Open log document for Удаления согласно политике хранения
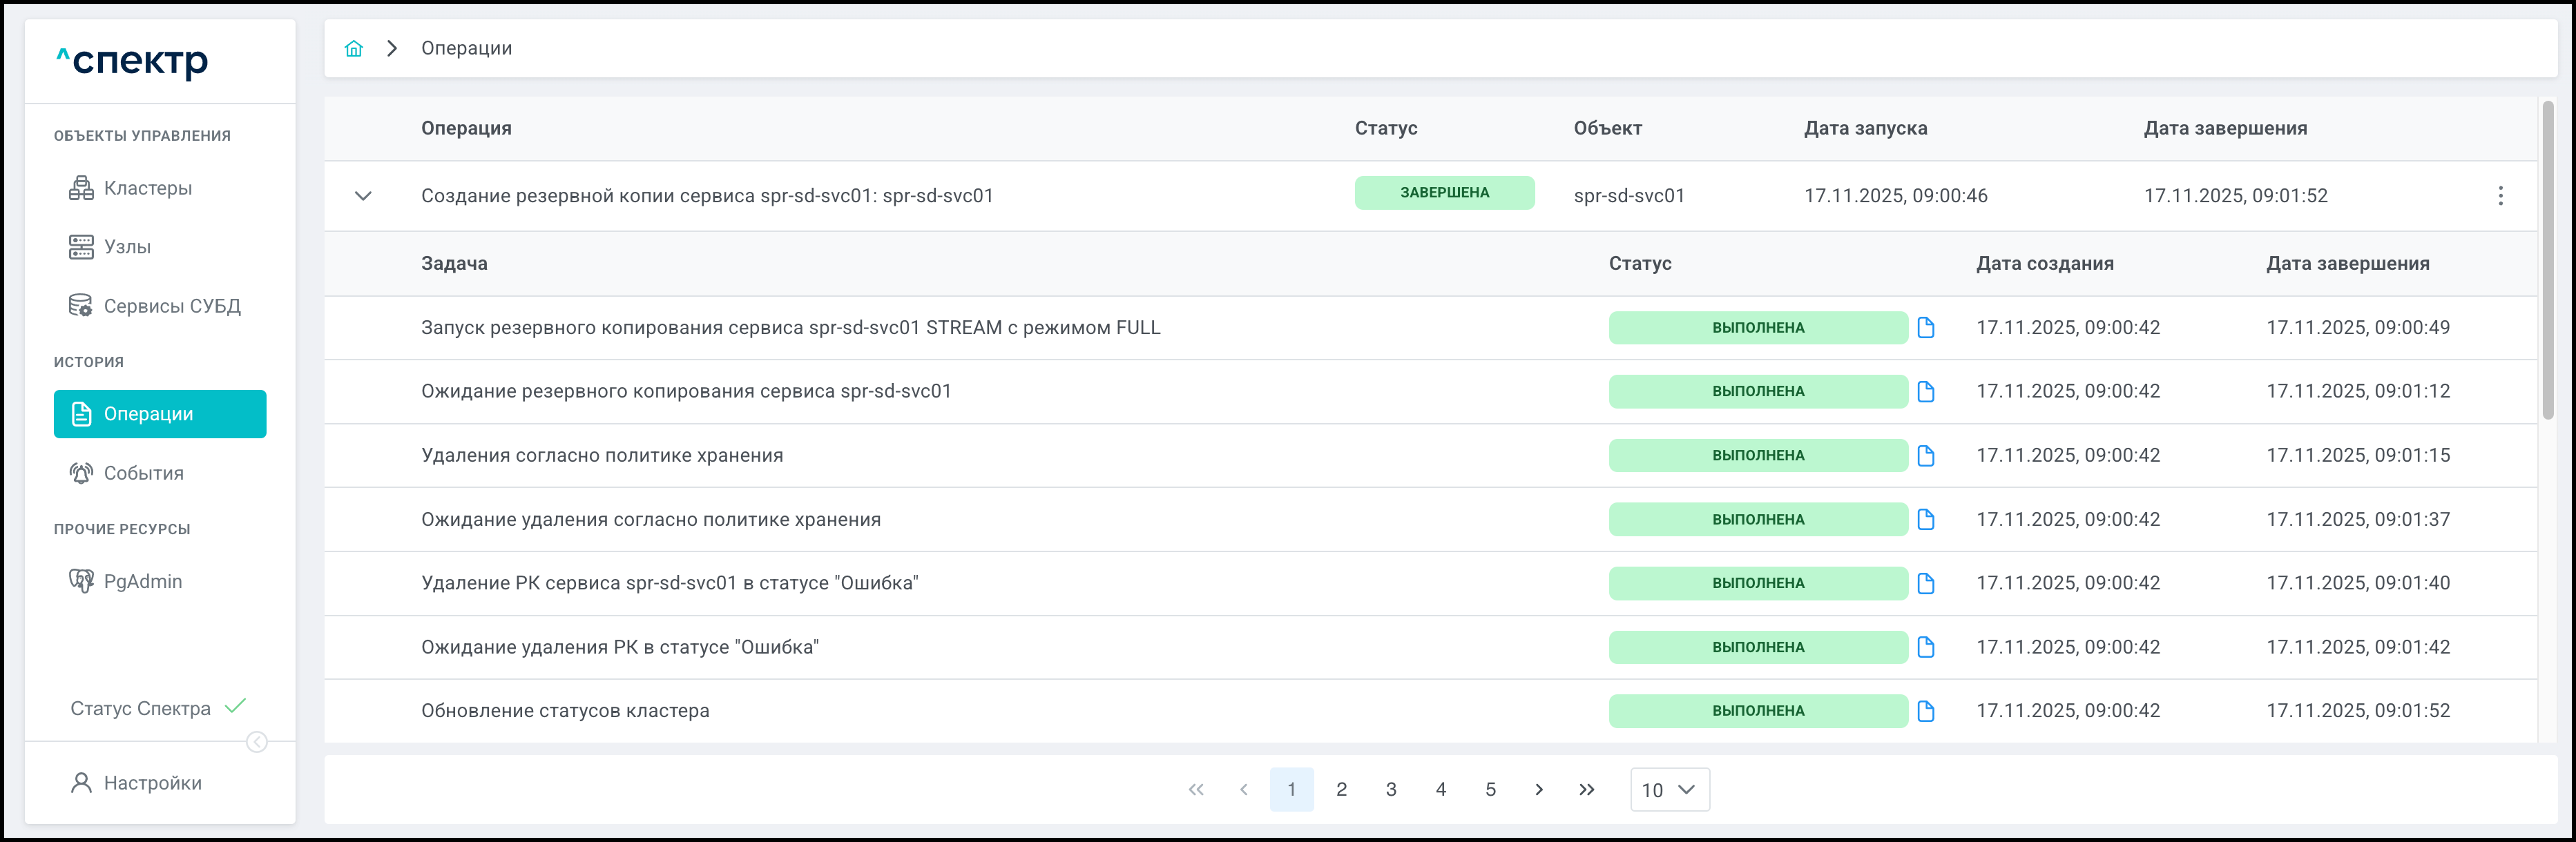Image resolution: width=2576 pixels, height=842 pixels. [x=1925, y=456]
